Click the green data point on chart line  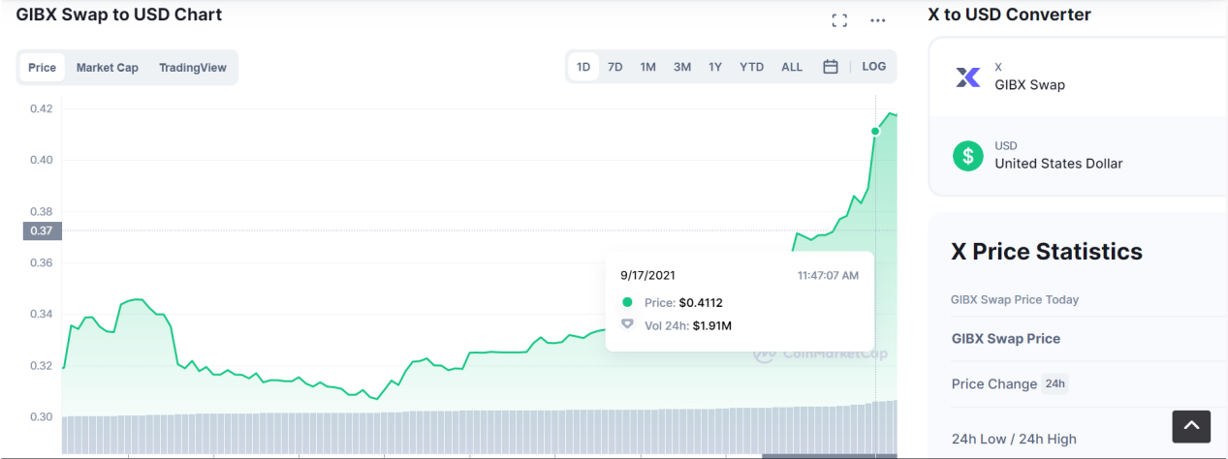[x=875, y=131]
